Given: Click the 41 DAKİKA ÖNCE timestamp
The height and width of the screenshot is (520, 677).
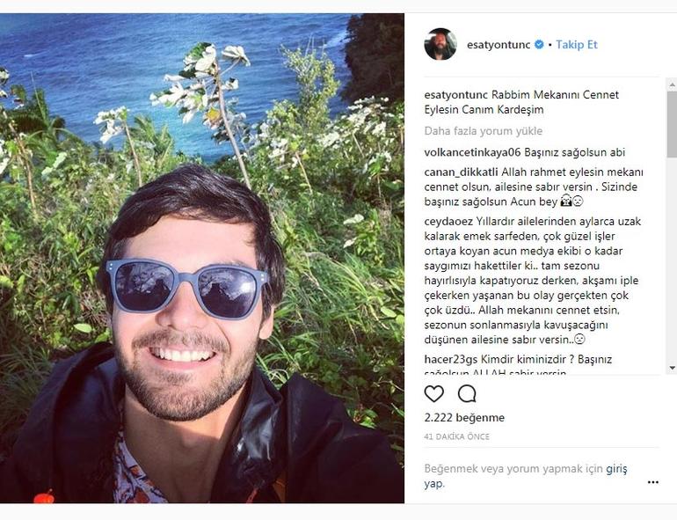Looking at the screenshot, I should (x=457, y=436).
